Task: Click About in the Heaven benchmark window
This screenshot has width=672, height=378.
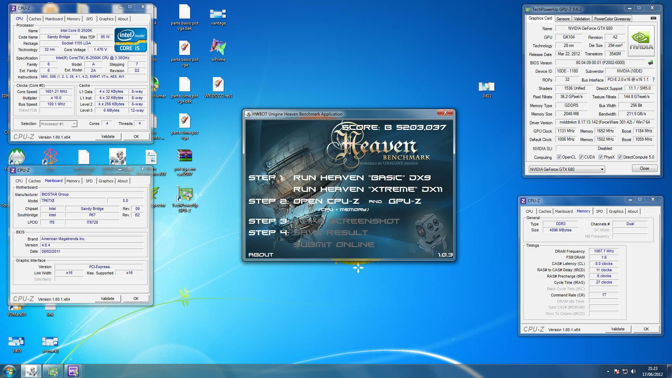Action: pyautogui.click(x=261, y=255)
